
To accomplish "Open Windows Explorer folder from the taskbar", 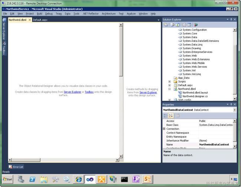I will (x=44, y=179).
